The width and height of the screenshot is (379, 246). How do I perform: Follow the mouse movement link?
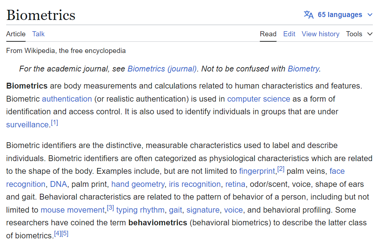coord(73,210)
